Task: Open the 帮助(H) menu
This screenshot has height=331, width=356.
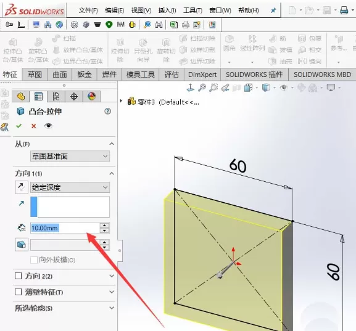Action: [x=249, y=10]
